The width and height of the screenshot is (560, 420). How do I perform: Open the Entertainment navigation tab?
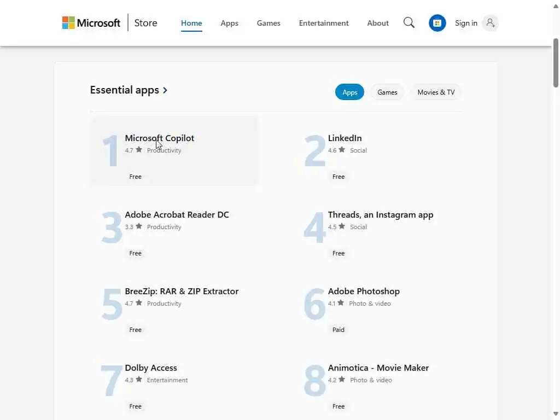point(324,23)
